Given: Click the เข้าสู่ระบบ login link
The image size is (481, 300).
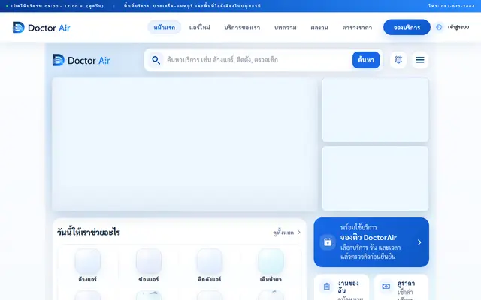Looking at the screenshot, I should click(458, 27).
